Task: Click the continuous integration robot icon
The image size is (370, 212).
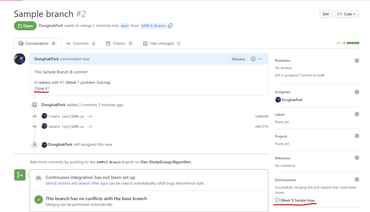Action: tap(39, 178)
